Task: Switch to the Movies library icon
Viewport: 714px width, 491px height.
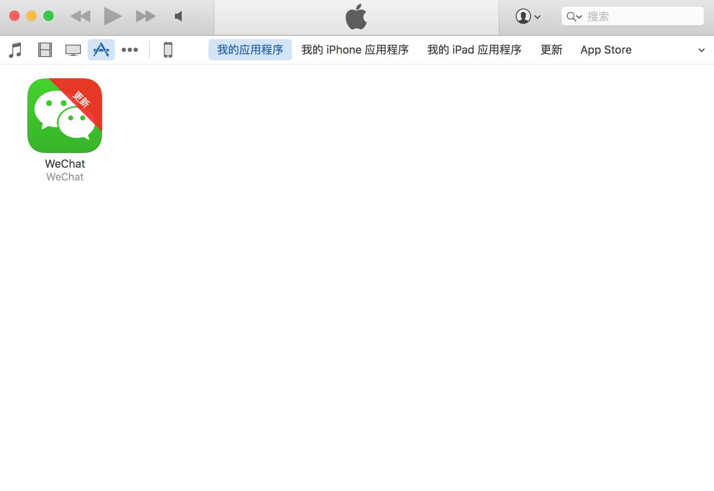Action: [45, 50]
